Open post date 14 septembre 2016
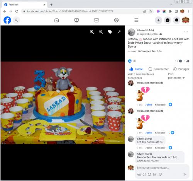The width and height of the screenshot is (193, 181). click(147, 34)
